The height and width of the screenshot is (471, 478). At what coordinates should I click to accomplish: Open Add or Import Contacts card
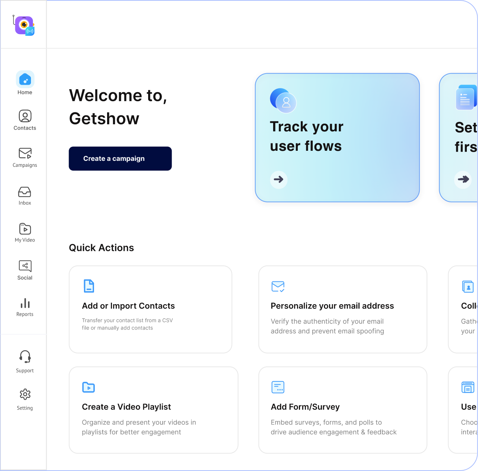pos(150,309)
